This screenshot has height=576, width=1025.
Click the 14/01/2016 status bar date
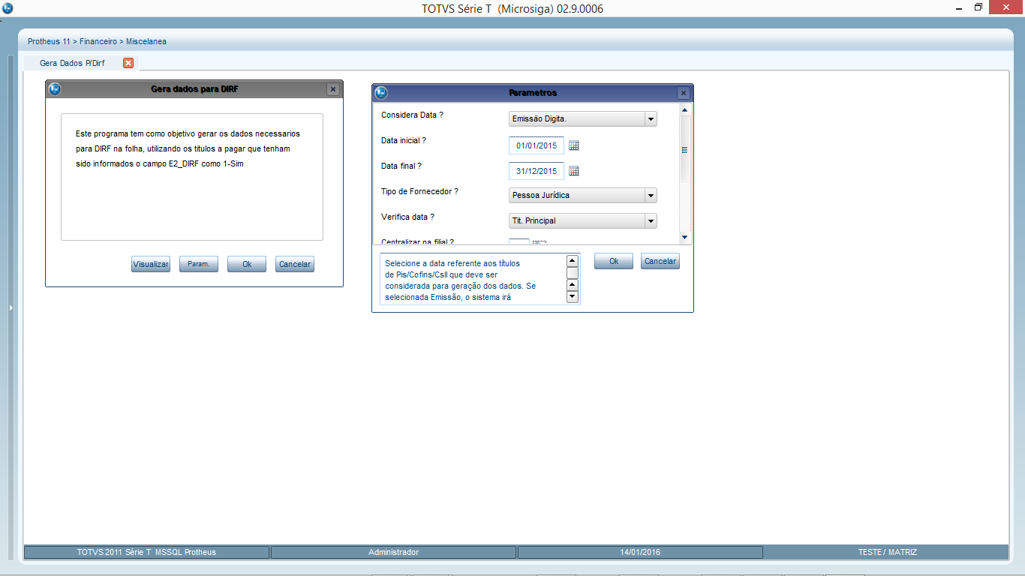click(x=640, y=552)
